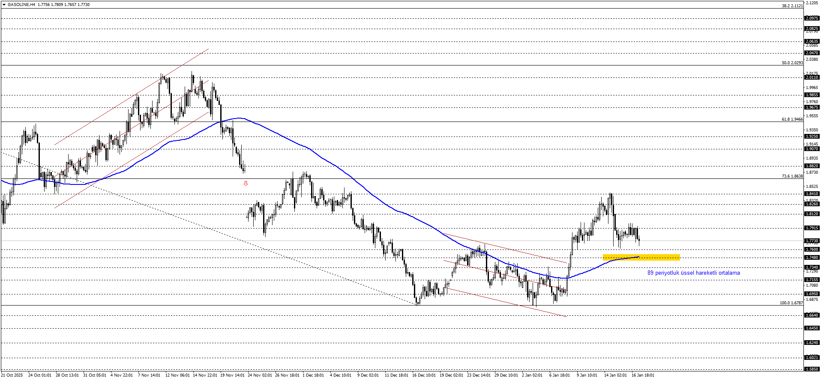
Task: Open the dropdown triangle beside GASOLINE,H4
Action: pyautogui.click(x=4, y=4)
